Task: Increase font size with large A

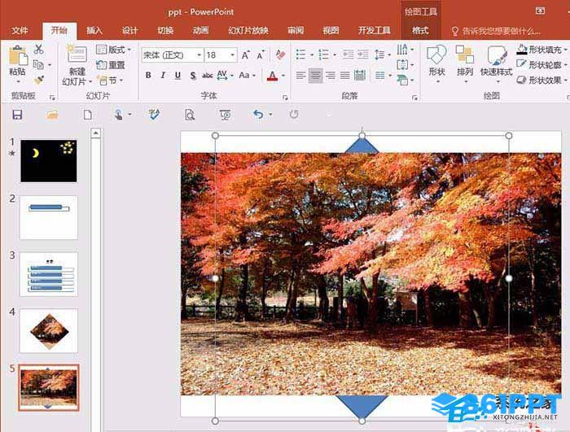Action: click(246, 55)
